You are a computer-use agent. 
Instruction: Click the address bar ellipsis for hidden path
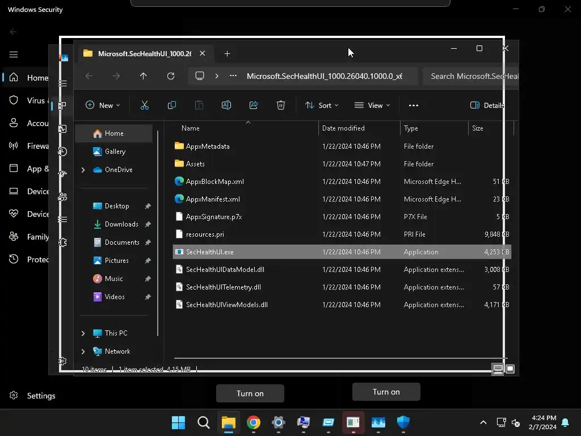click(233, 76)
